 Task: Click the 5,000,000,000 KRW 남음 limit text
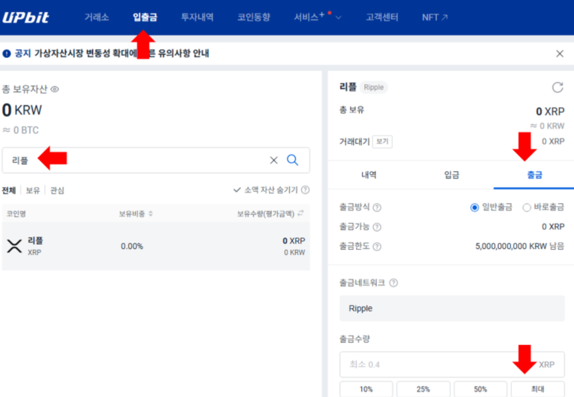520,246
